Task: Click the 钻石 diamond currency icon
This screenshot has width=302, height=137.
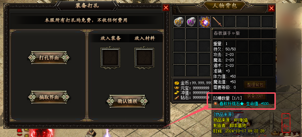Action: click(x=177, y=97)
